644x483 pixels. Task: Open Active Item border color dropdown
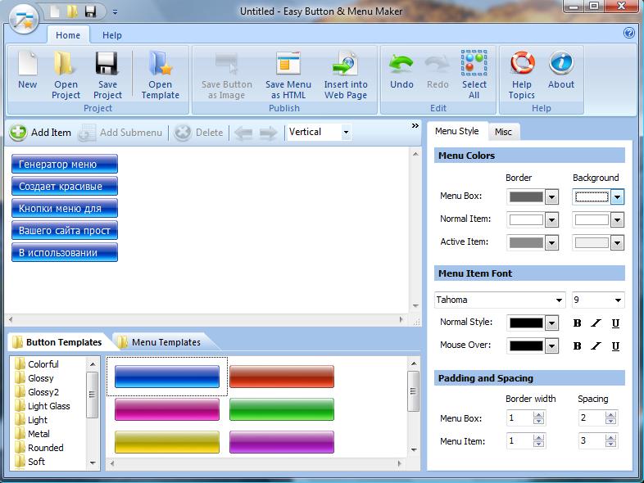(x=552, y=243)
